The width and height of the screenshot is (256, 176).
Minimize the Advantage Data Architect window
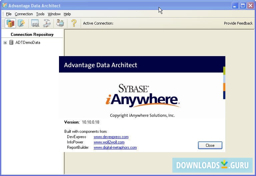pyautogui.click(x=235, y=6)
